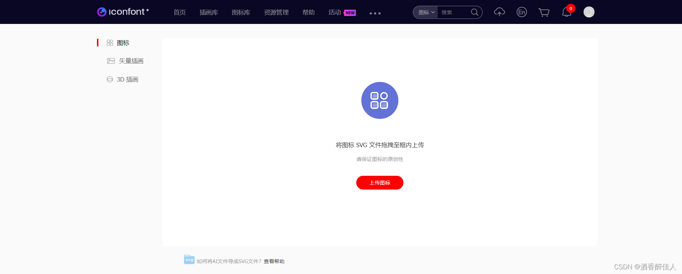Image resolution: width=682 pixels, height=274 pixels.
Task: Open the shopping cart icon
Action: tap(544, 12)
